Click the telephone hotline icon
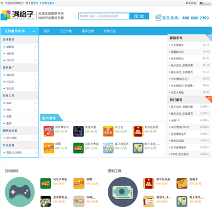 coord(158,18)
